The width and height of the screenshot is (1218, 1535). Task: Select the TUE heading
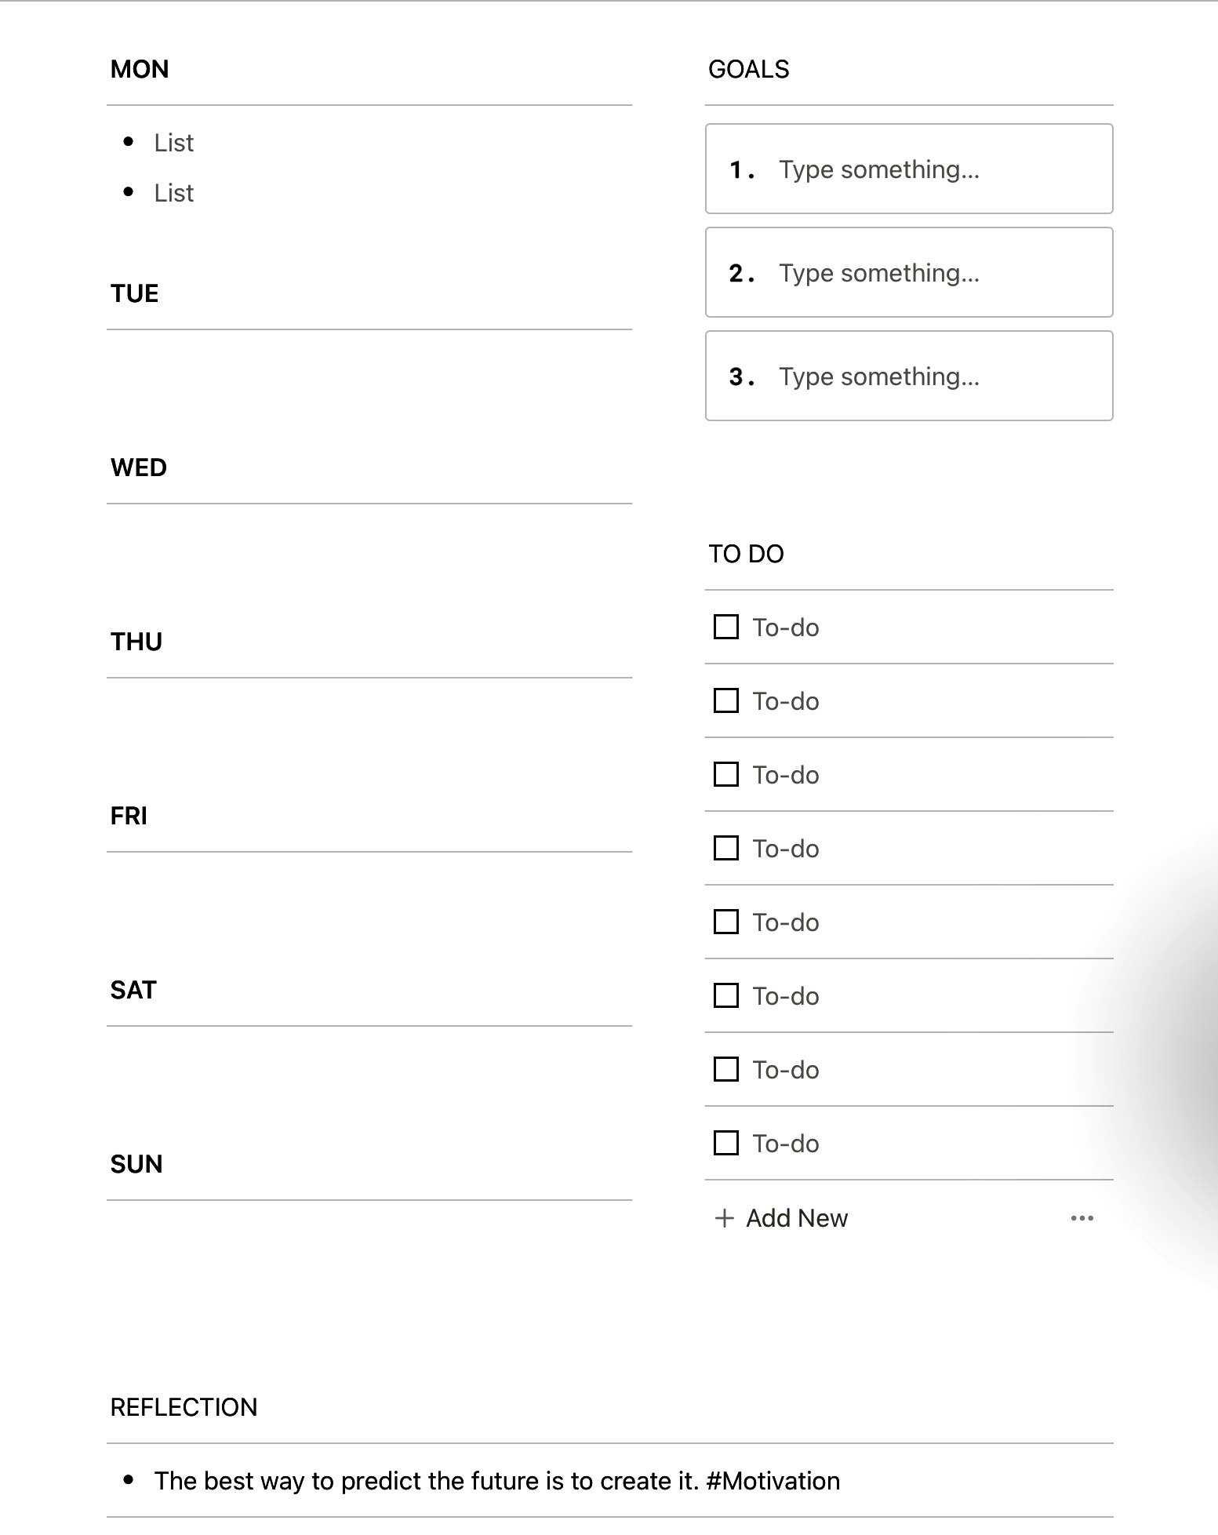[x=134, y=293]
